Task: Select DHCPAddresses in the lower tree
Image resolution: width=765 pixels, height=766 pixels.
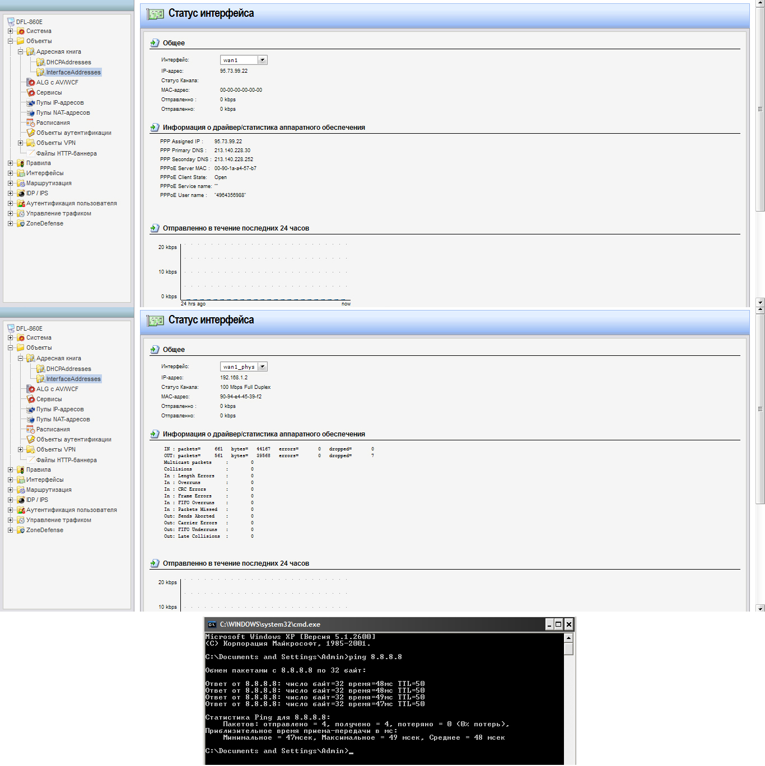Action: point(68,369)
